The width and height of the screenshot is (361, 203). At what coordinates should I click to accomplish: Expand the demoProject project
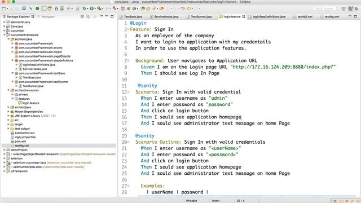[5, 150]
